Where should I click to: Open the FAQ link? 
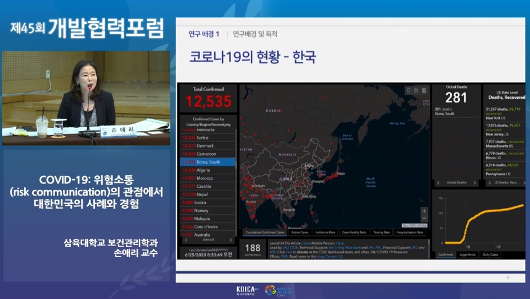[284, 256]
